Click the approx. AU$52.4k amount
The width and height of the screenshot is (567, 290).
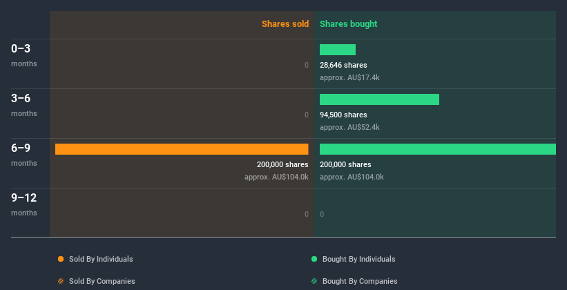[x=349, y=127]
